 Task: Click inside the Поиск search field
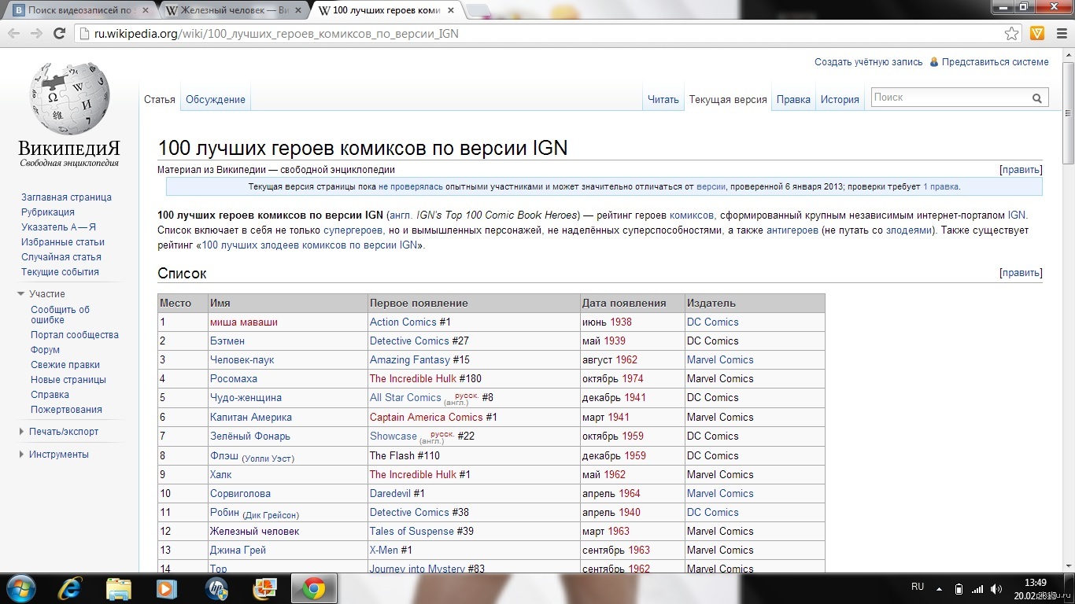coord(948,98)
